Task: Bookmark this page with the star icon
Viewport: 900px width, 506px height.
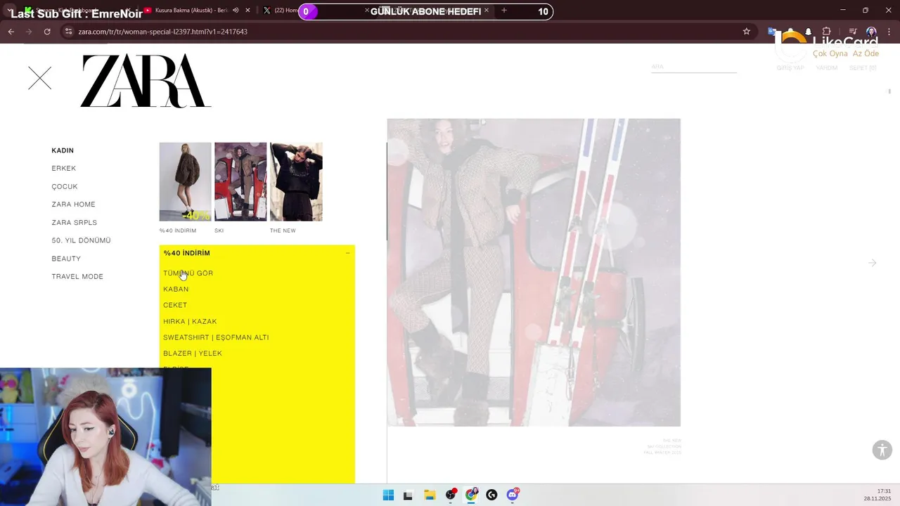Action: [x=747, y=32]
